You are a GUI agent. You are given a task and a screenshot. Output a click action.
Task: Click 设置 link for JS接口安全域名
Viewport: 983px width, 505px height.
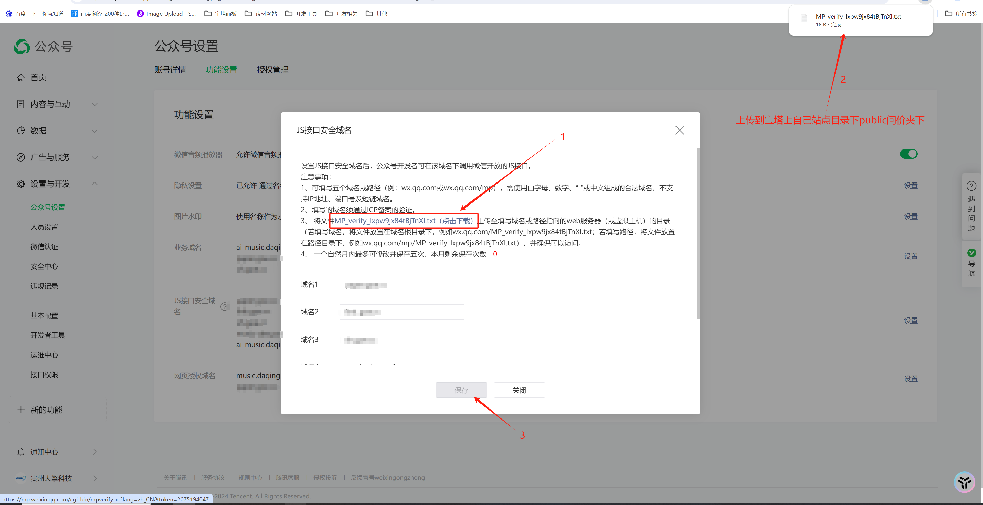coord(911,320)
